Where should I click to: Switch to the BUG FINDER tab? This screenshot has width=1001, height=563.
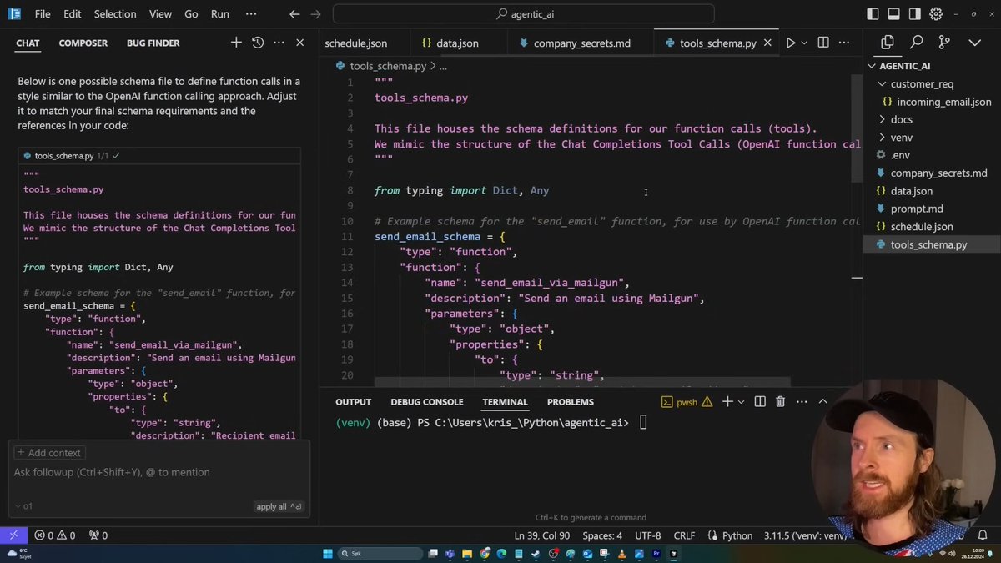coord(153,43)
